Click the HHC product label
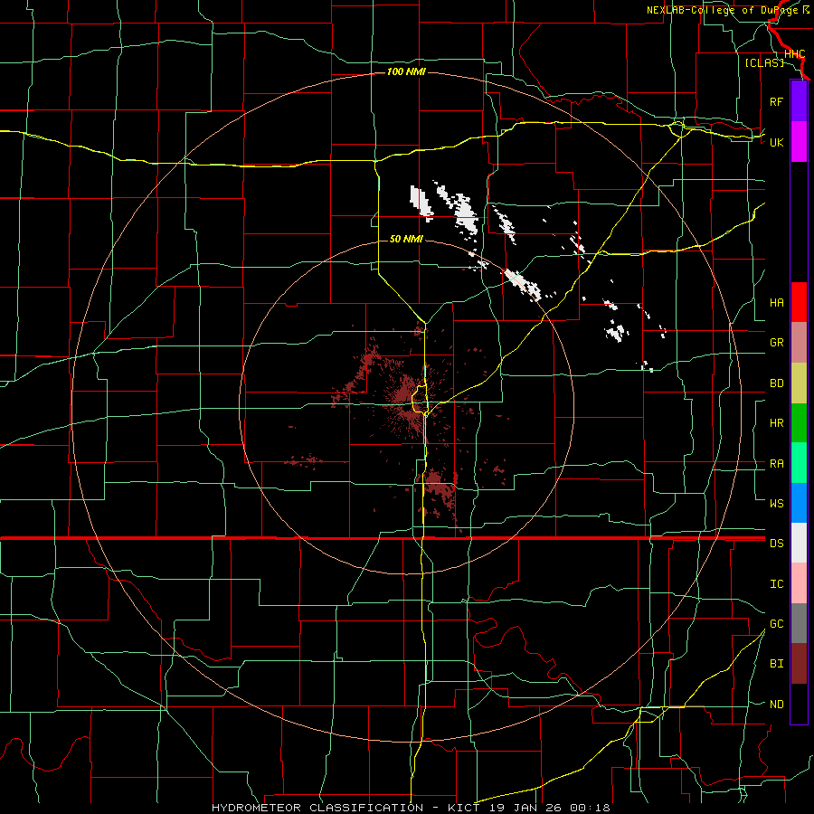This screenshot has height=814, width=814. [794, 54]
